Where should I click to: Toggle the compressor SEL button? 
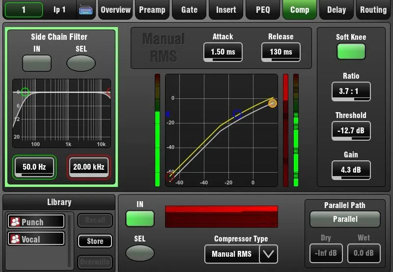coord(140,253)
